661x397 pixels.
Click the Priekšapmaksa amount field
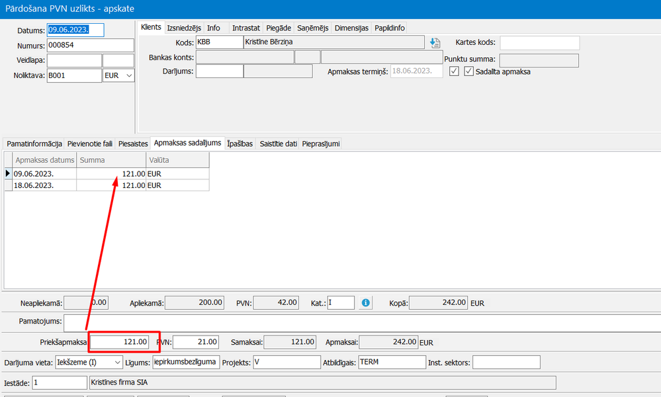click(119, 342)
